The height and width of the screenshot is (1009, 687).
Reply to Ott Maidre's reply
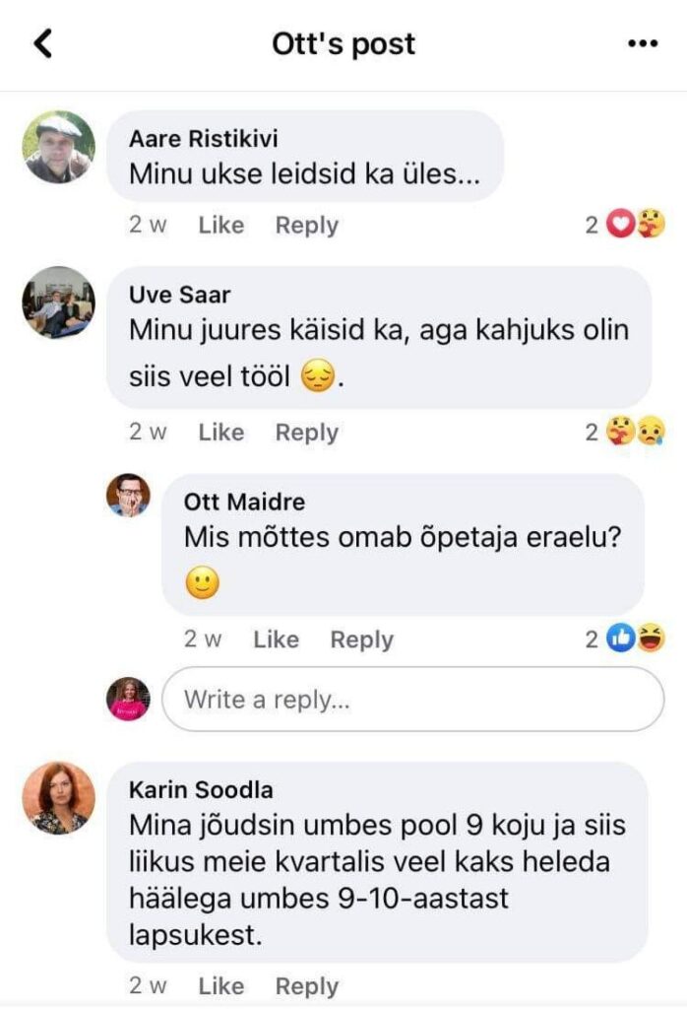(361, 639)
